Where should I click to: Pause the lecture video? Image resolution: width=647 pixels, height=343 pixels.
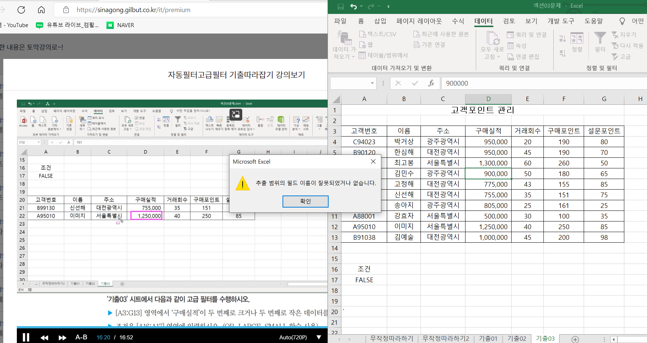26,337
